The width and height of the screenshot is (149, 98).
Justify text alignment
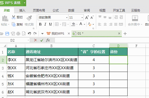tap(116, 24)
